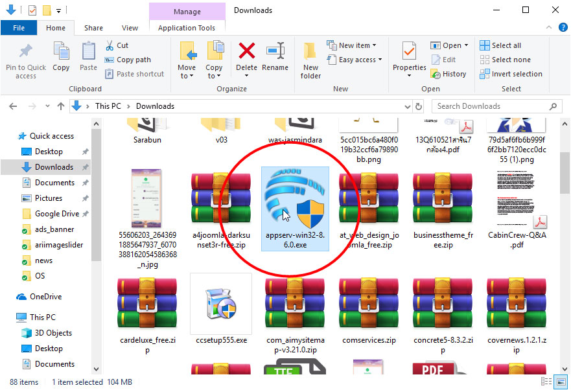Open the Move to dropdown
Viewport: 571px width, 390px height.
tap(187, 58)
